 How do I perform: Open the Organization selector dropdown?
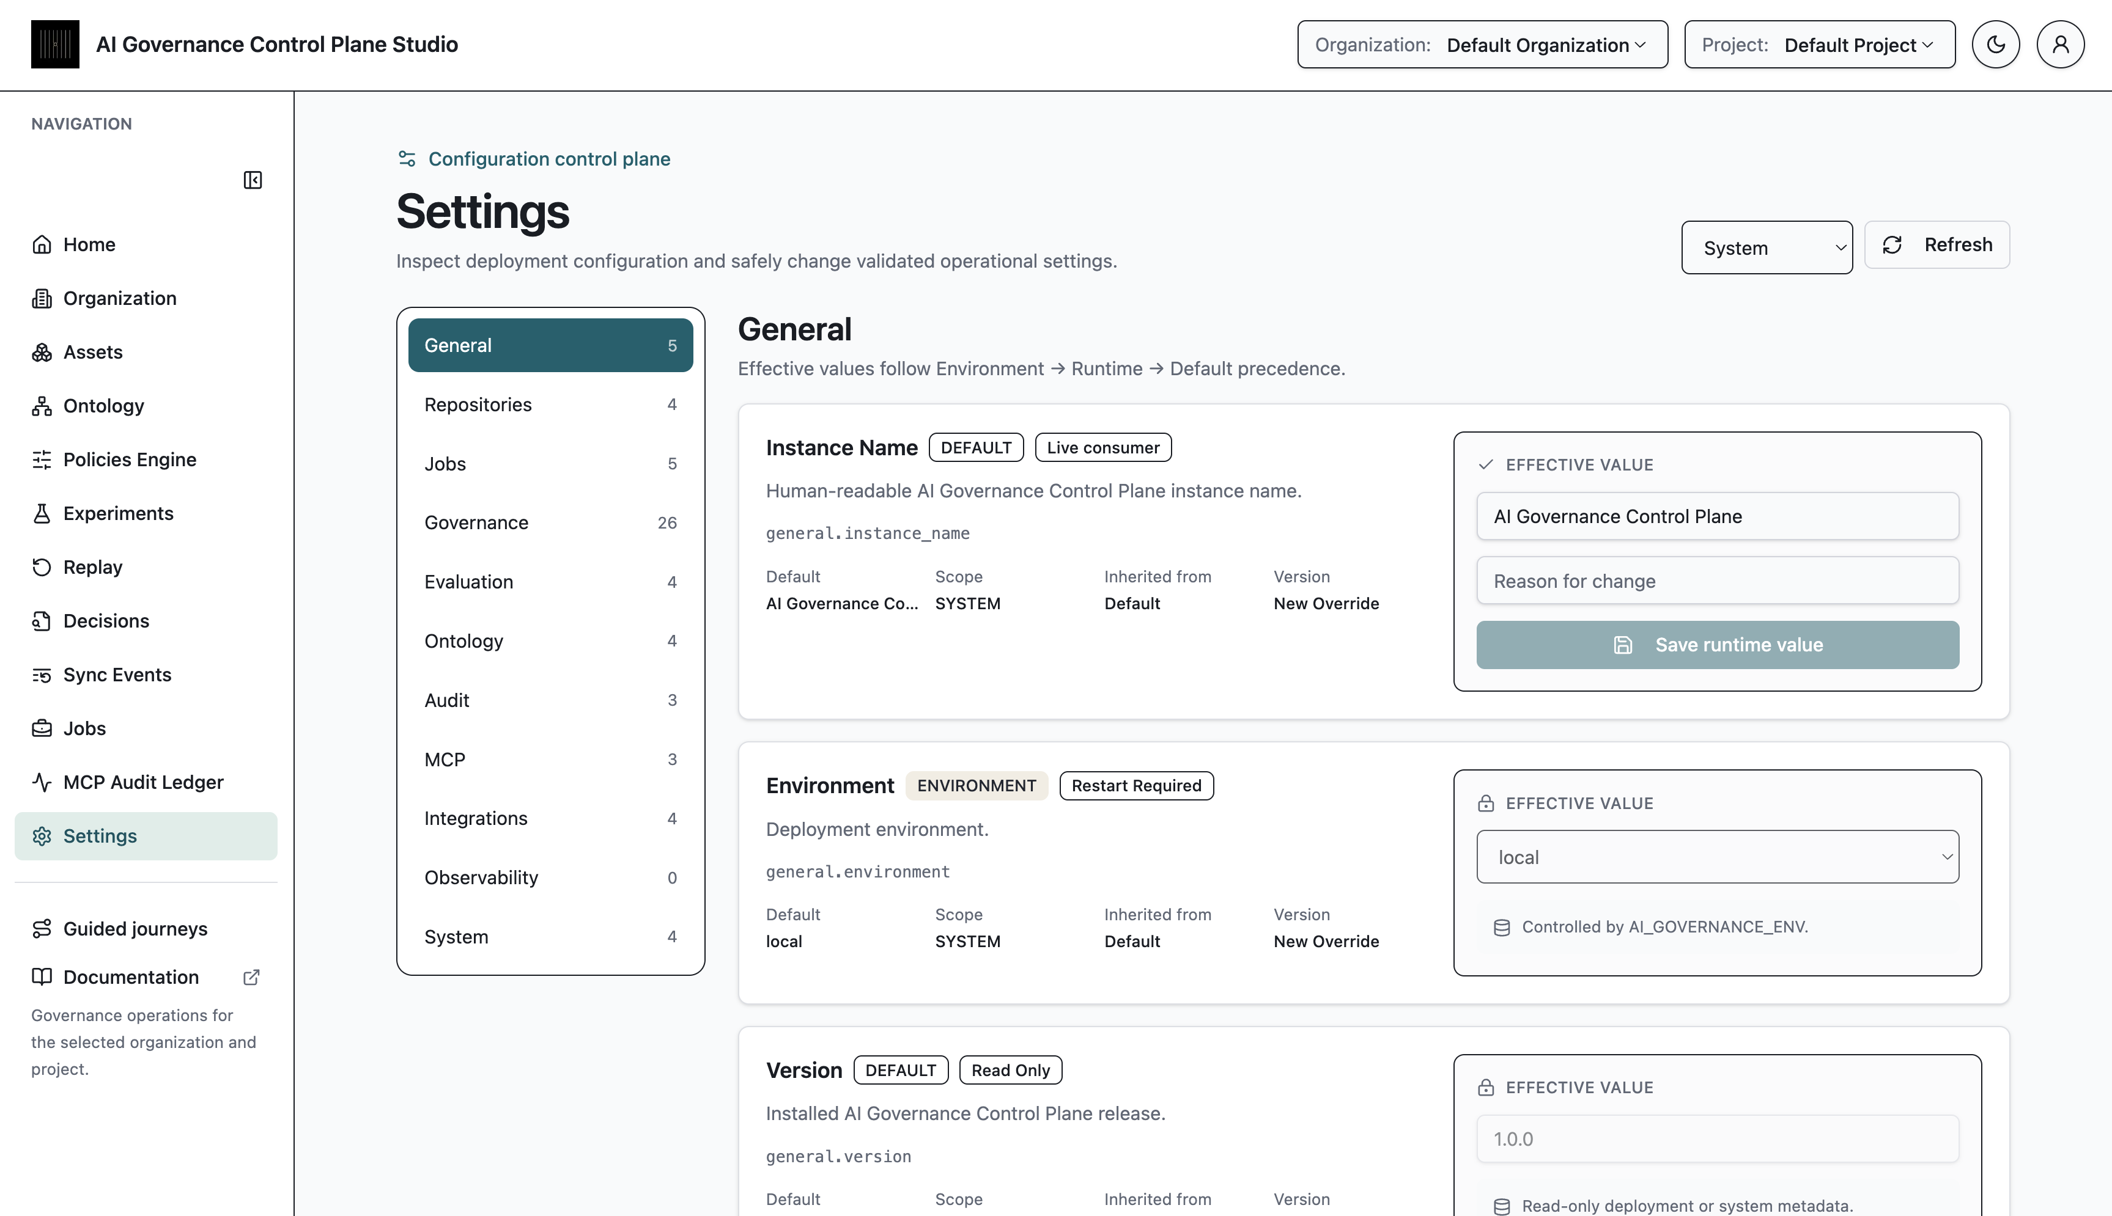click(x=1482, y=44)
